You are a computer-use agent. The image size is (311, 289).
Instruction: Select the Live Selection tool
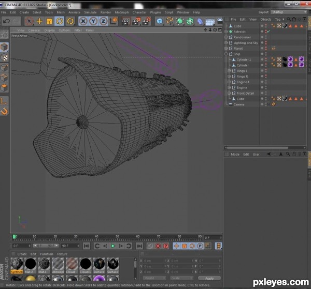coord(29,21)
